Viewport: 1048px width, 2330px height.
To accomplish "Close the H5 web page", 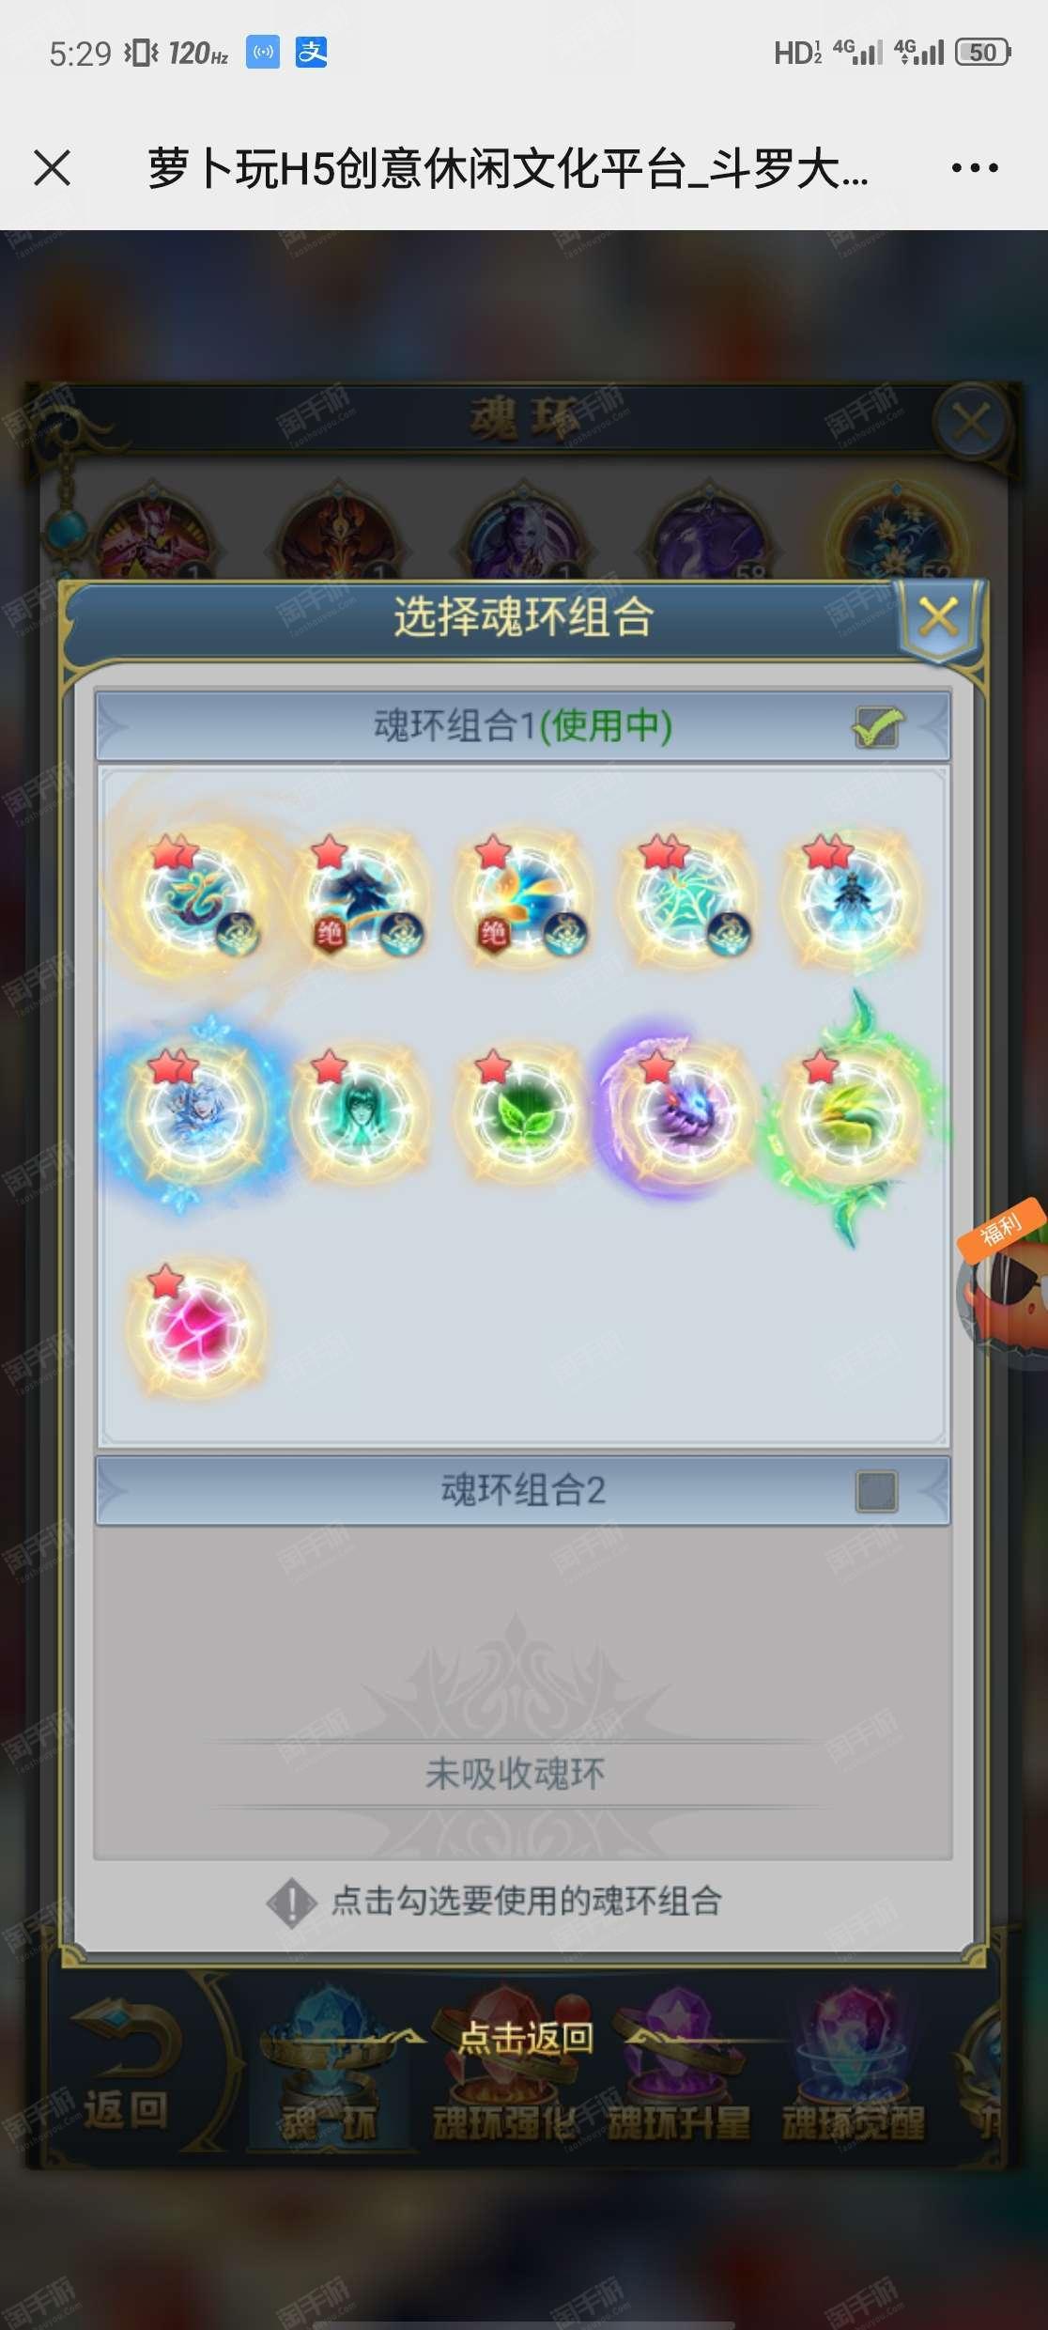I will [53, 168].
